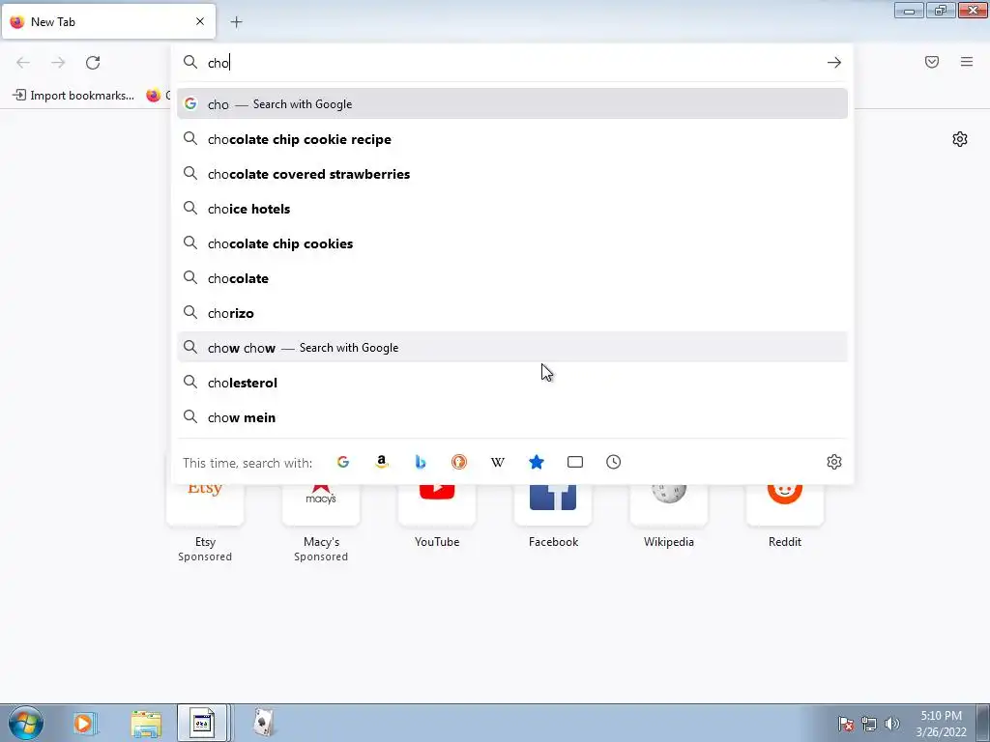Search this time with DuckDuckGo
990x742 pixels.
click(459, 462)
